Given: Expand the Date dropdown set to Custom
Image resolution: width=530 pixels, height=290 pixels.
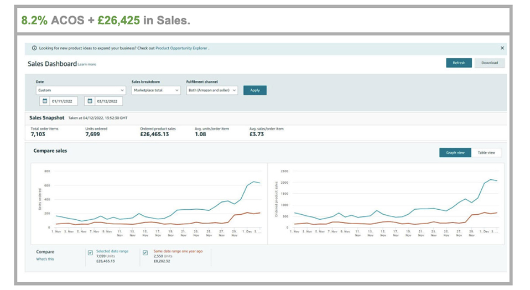Looking at the screenshot, I should click(81, 90).
